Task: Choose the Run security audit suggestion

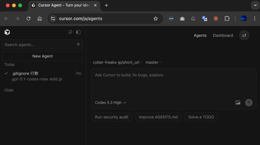Action: [111, 117]
